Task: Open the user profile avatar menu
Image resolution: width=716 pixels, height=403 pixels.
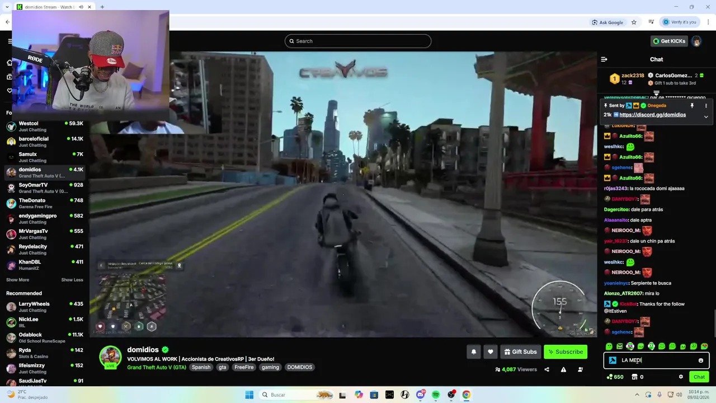Action: tap(696, 41)
